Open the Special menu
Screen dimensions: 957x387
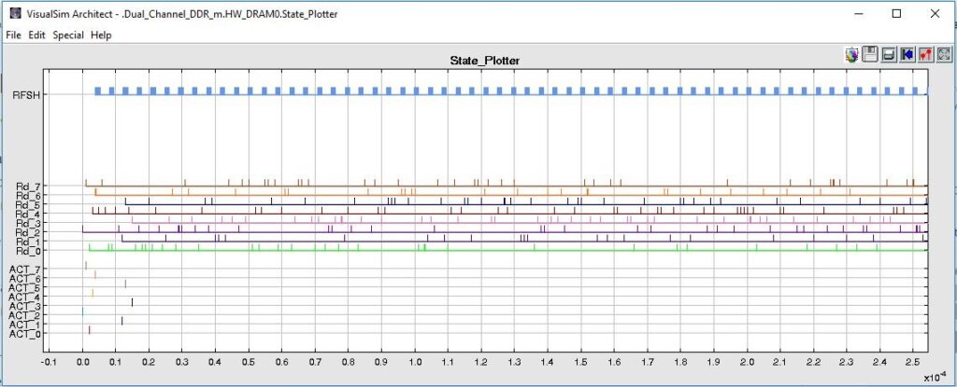(68, 35)
